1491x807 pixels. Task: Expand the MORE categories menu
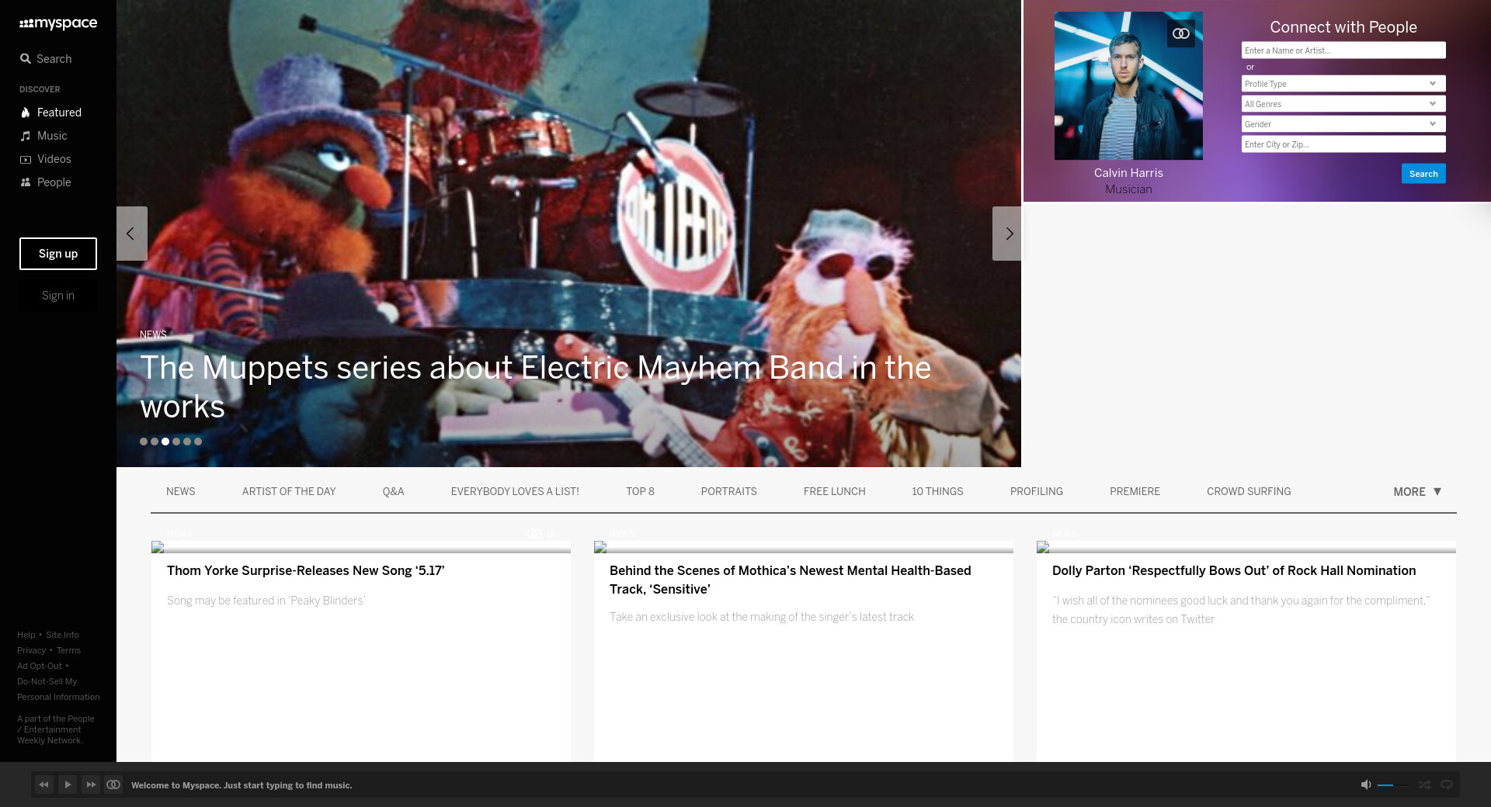point(1417,491)
